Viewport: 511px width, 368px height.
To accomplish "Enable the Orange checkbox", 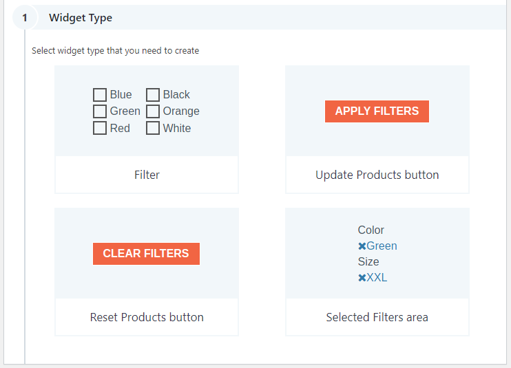I will (153, 111).
